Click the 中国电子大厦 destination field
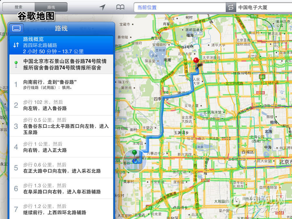This screenshot has width=292, height=219. pos(264,7)
